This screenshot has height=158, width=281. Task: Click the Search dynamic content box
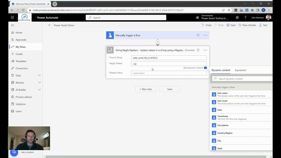point(242,79)
